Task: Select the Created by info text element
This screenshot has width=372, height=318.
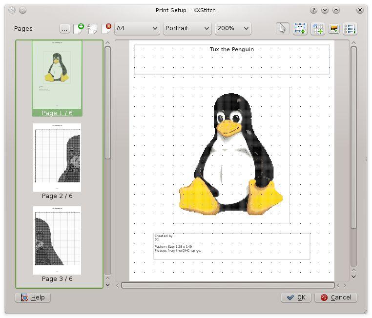Action: 232,246
